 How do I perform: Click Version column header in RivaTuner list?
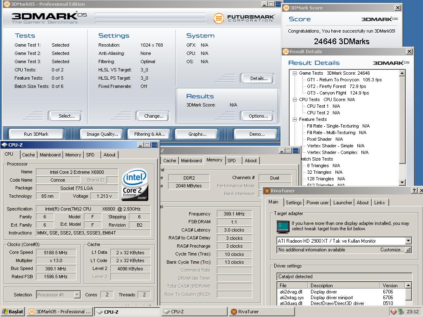click(x=392, y=286)
